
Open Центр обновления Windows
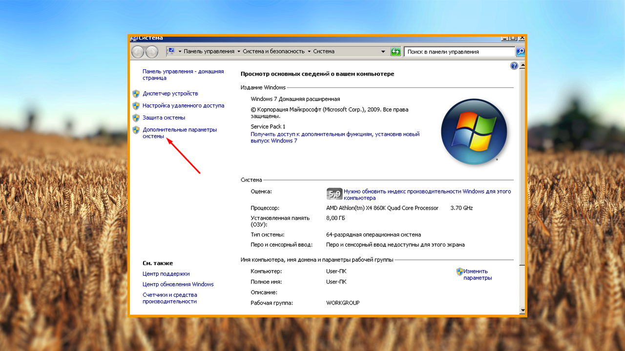coord(178,284)
